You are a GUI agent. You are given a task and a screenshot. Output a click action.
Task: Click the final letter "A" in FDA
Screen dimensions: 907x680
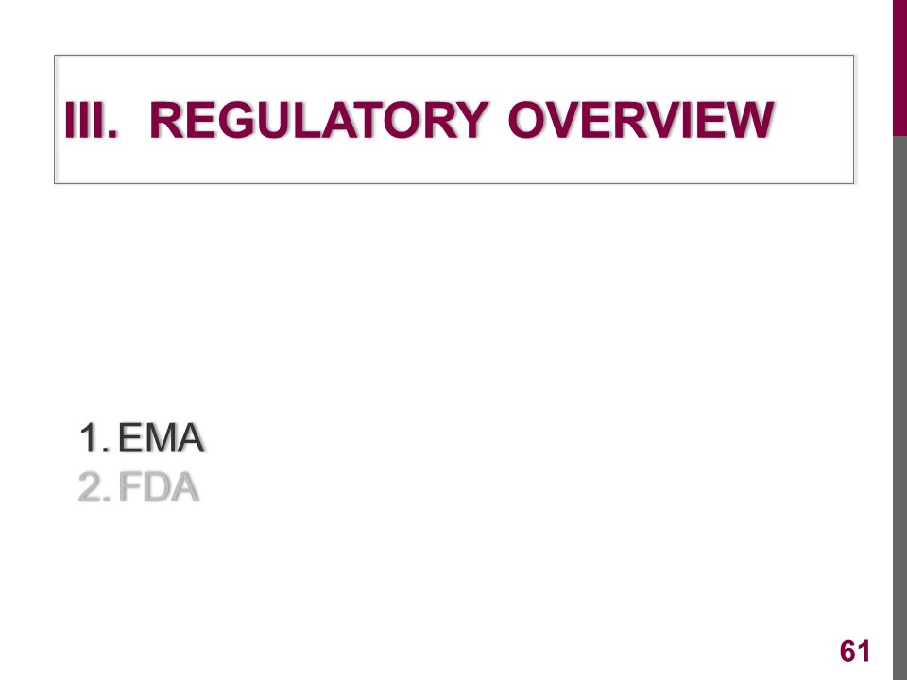(185, 487)
